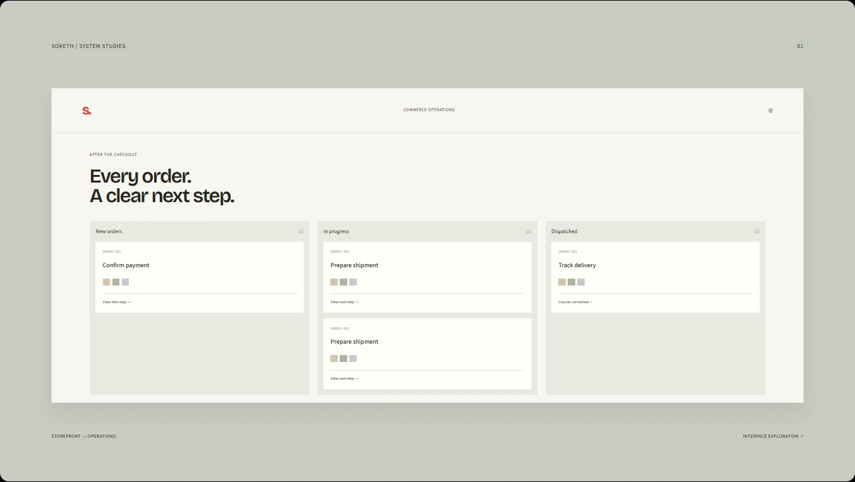
Task: Click the Confirm payment card title
Action: tap(126, 265)
